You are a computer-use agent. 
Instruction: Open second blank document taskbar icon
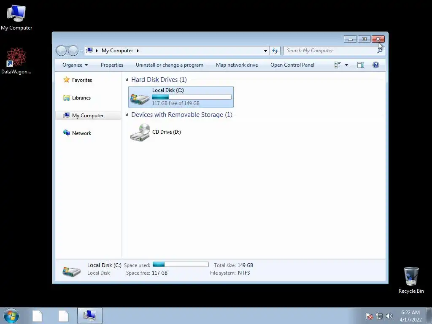point(63,316)
